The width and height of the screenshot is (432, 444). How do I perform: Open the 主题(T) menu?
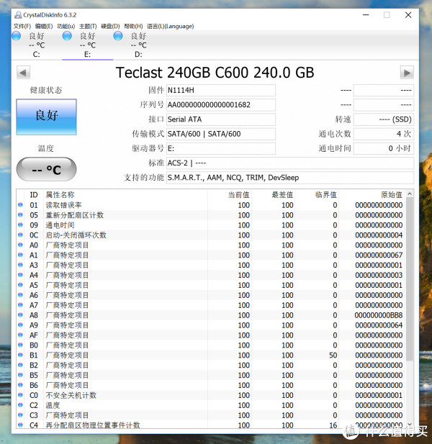88,26
